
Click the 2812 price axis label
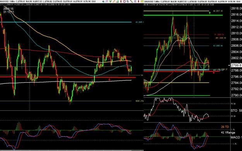(x=236, y=27)
